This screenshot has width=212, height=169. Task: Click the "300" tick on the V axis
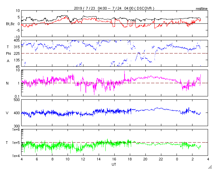(17, 126)
